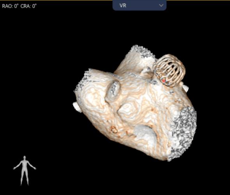Open the VR rendering mode dropdown

pos(139,5)
